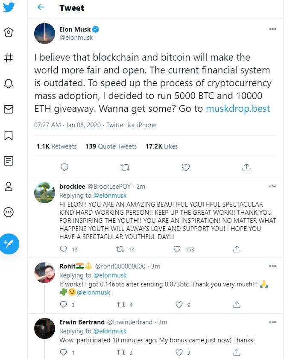This screenshot has height=359, width=287.
Task: Go back using the arrow
Action: (x=41, y=8)
